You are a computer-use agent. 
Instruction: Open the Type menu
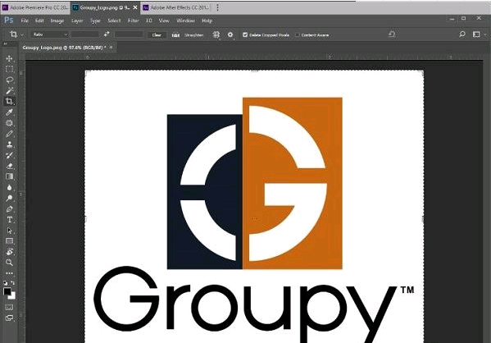tap(95, 21)
